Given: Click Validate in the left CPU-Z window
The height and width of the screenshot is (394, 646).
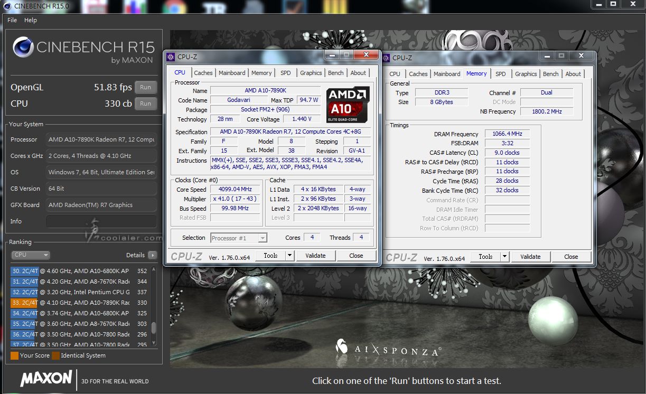Looking at the screenshot, I should tap(315, 256).
